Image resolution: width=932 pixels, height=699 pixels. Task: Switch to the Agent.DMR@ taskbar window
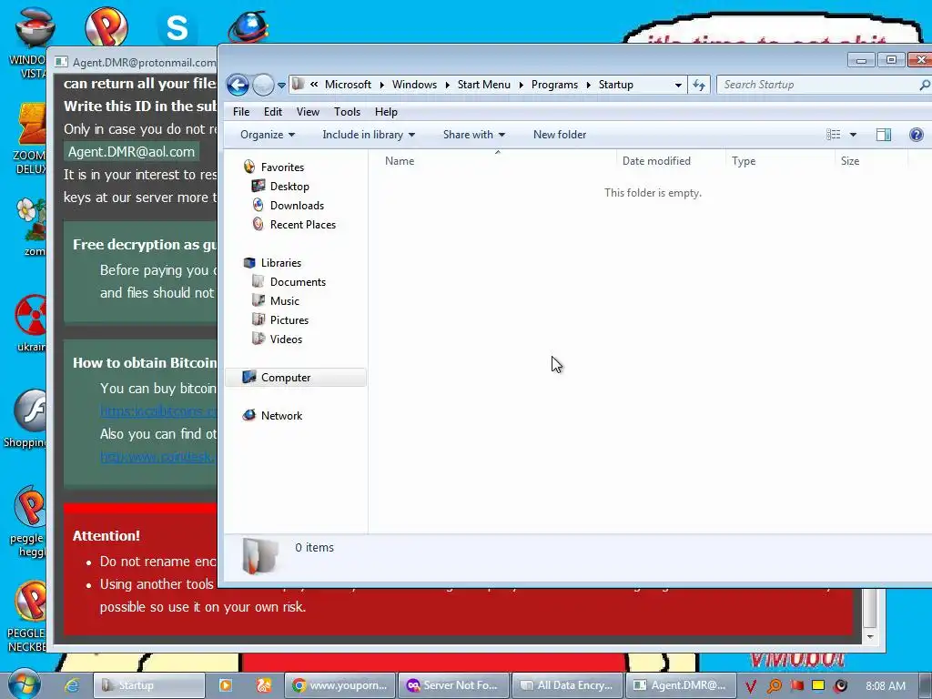(x=681, y=685)
